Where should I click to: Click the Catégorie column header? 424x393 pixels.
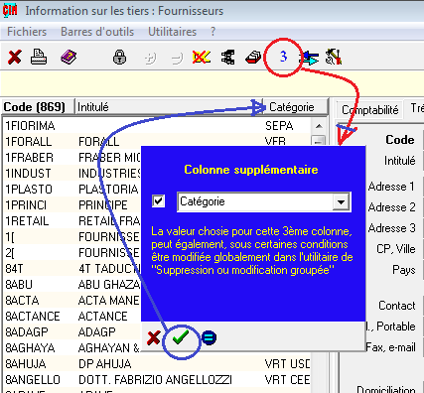295,107
